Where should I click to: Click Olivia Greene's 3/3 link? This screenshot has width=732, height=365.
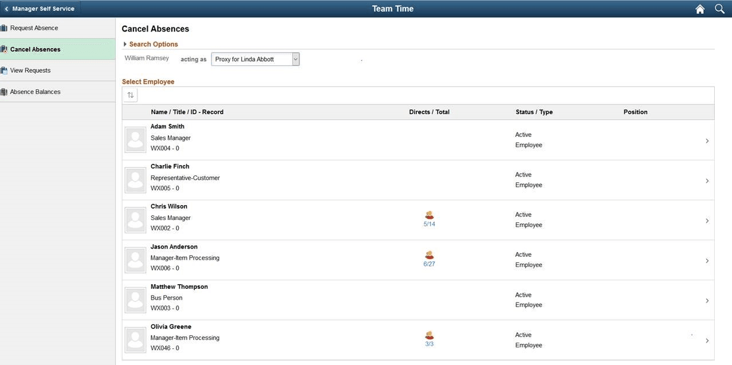(429, 343)
